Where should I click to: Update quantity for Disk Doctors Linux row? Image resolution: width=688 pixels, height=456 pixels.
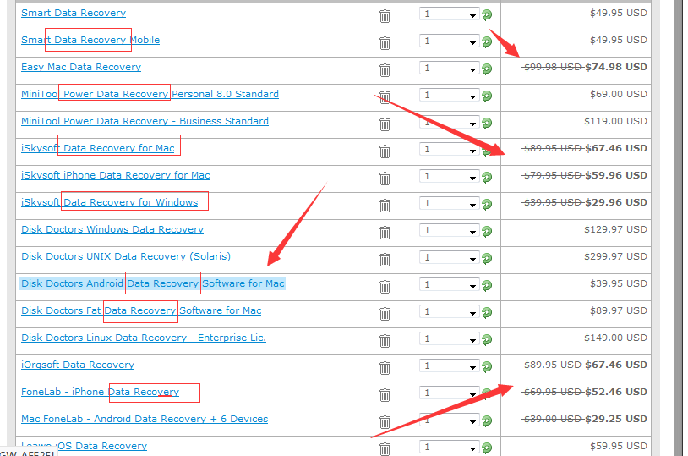coord(487,340)
